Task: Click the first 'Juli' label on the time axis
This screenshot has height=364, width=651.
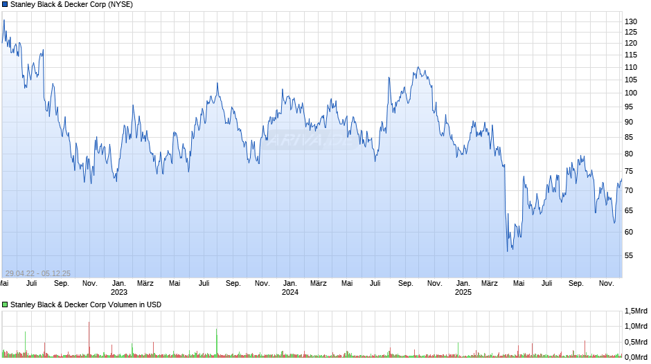Action: coord(32,284)
